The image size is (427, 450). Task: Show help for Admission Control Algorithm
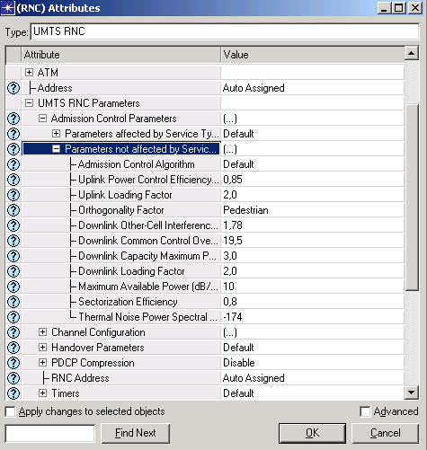coord(13,164)
